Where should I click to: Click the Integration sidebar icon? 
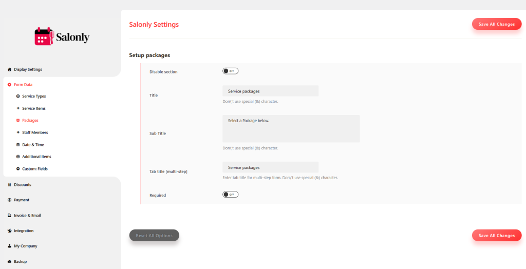point(9,231)
